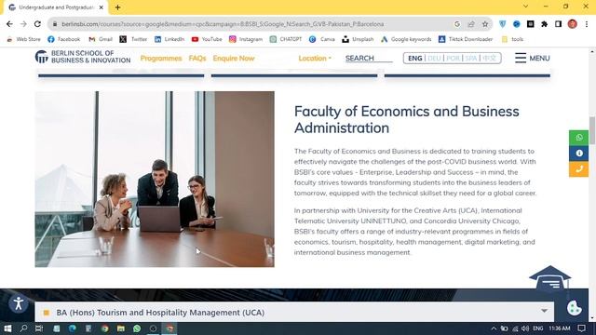Open Windows Start menu

tap(7, 328)
